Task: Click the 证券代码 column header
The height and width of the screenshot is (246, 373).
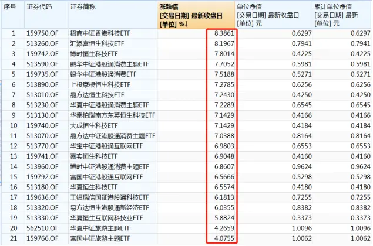Action: (x=46, y=15)
